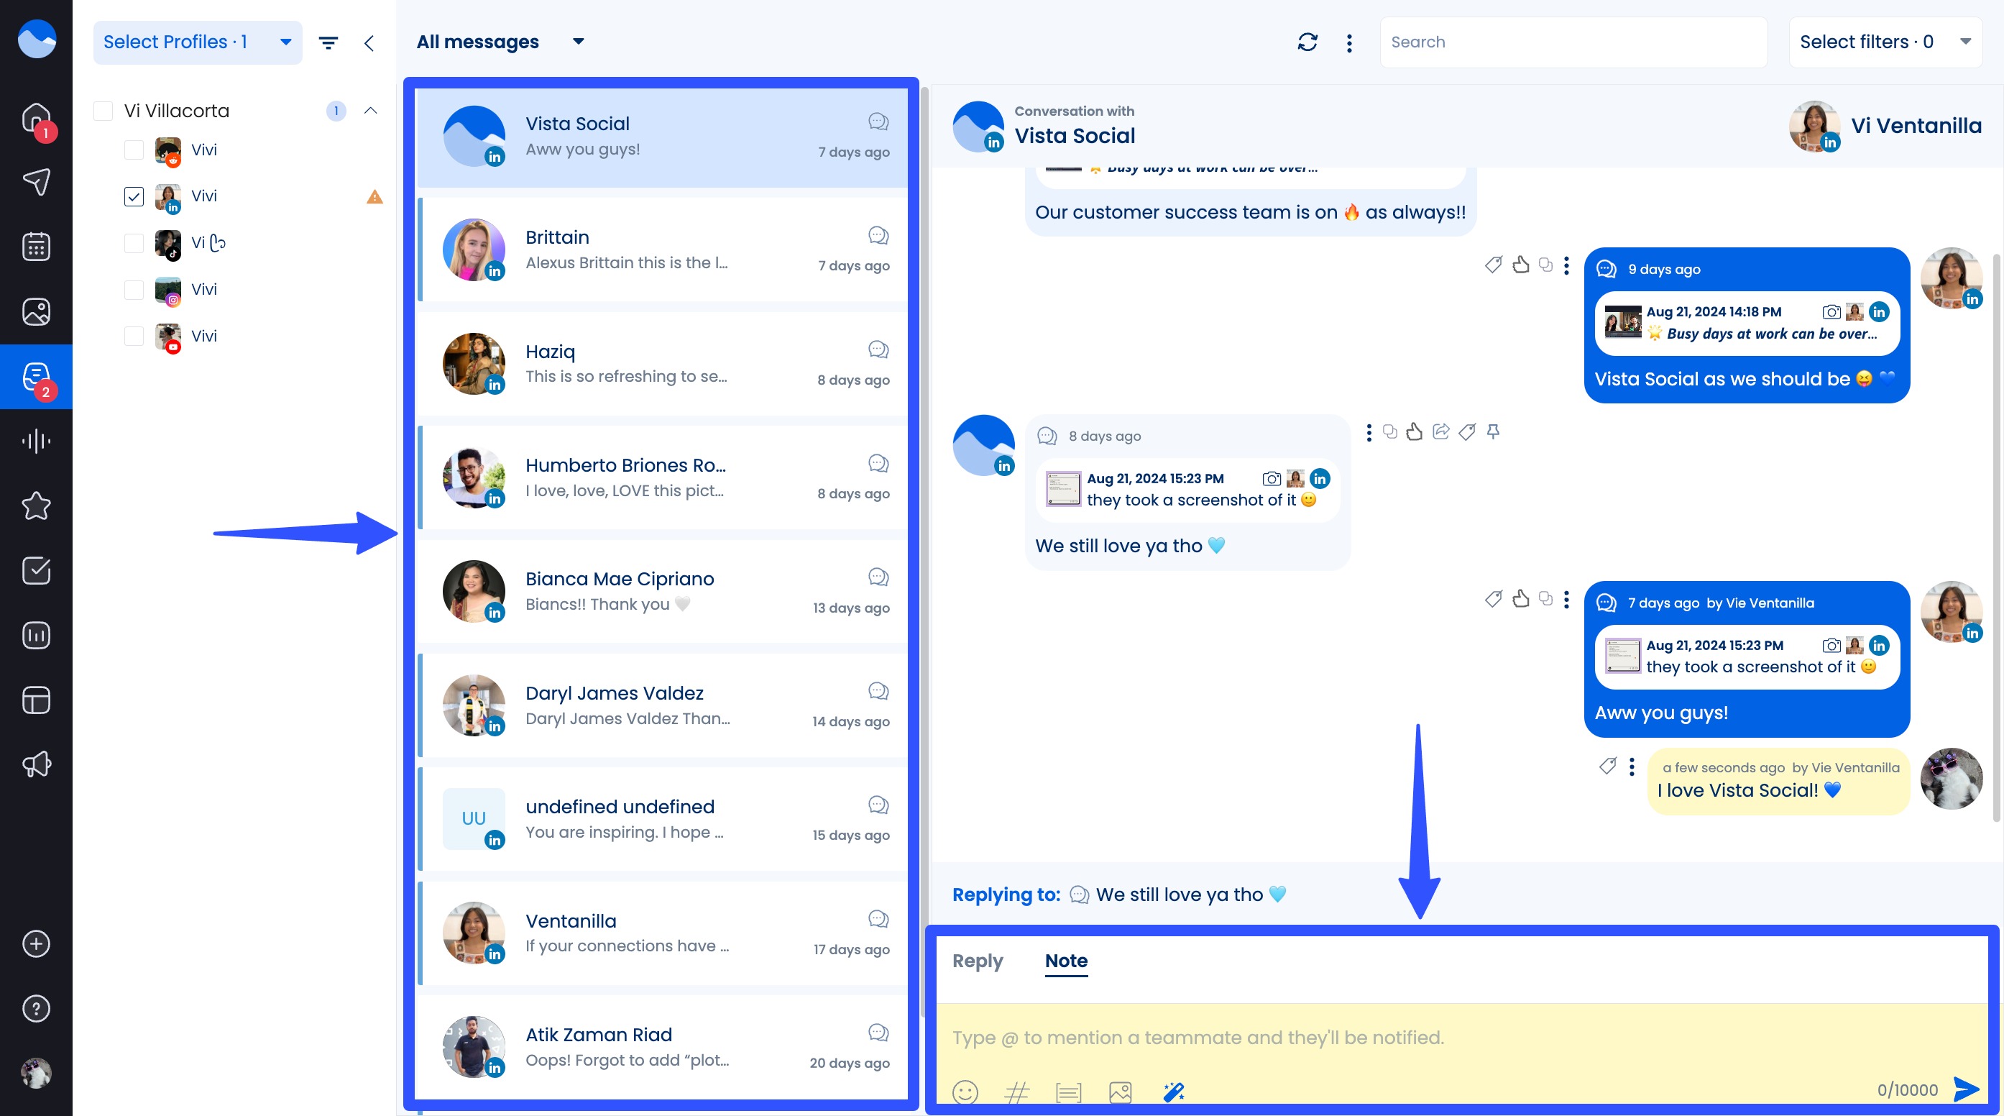Click the filter lines icon beside profiles
The width and height of the screenshot is (2004, 1116).
(328, 43)
